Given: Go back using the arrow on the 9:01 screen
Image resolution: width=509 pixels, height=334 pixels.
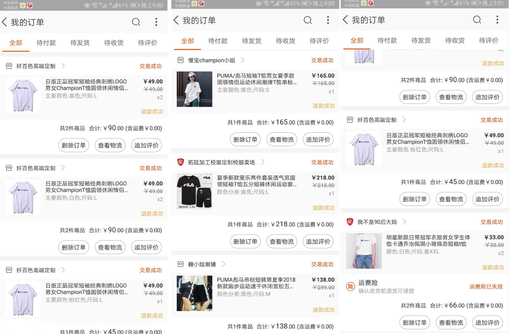Looking at the screenshot, I should (x=345, y=20).
